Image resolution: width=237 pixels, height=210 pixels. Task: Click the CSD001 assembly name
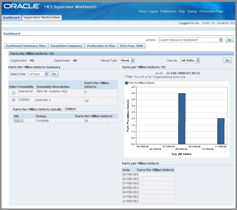(x=25, y=100)
